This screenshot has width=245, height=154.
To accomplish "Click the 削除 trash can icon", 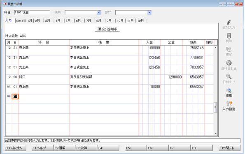I will tap(229, 36).
